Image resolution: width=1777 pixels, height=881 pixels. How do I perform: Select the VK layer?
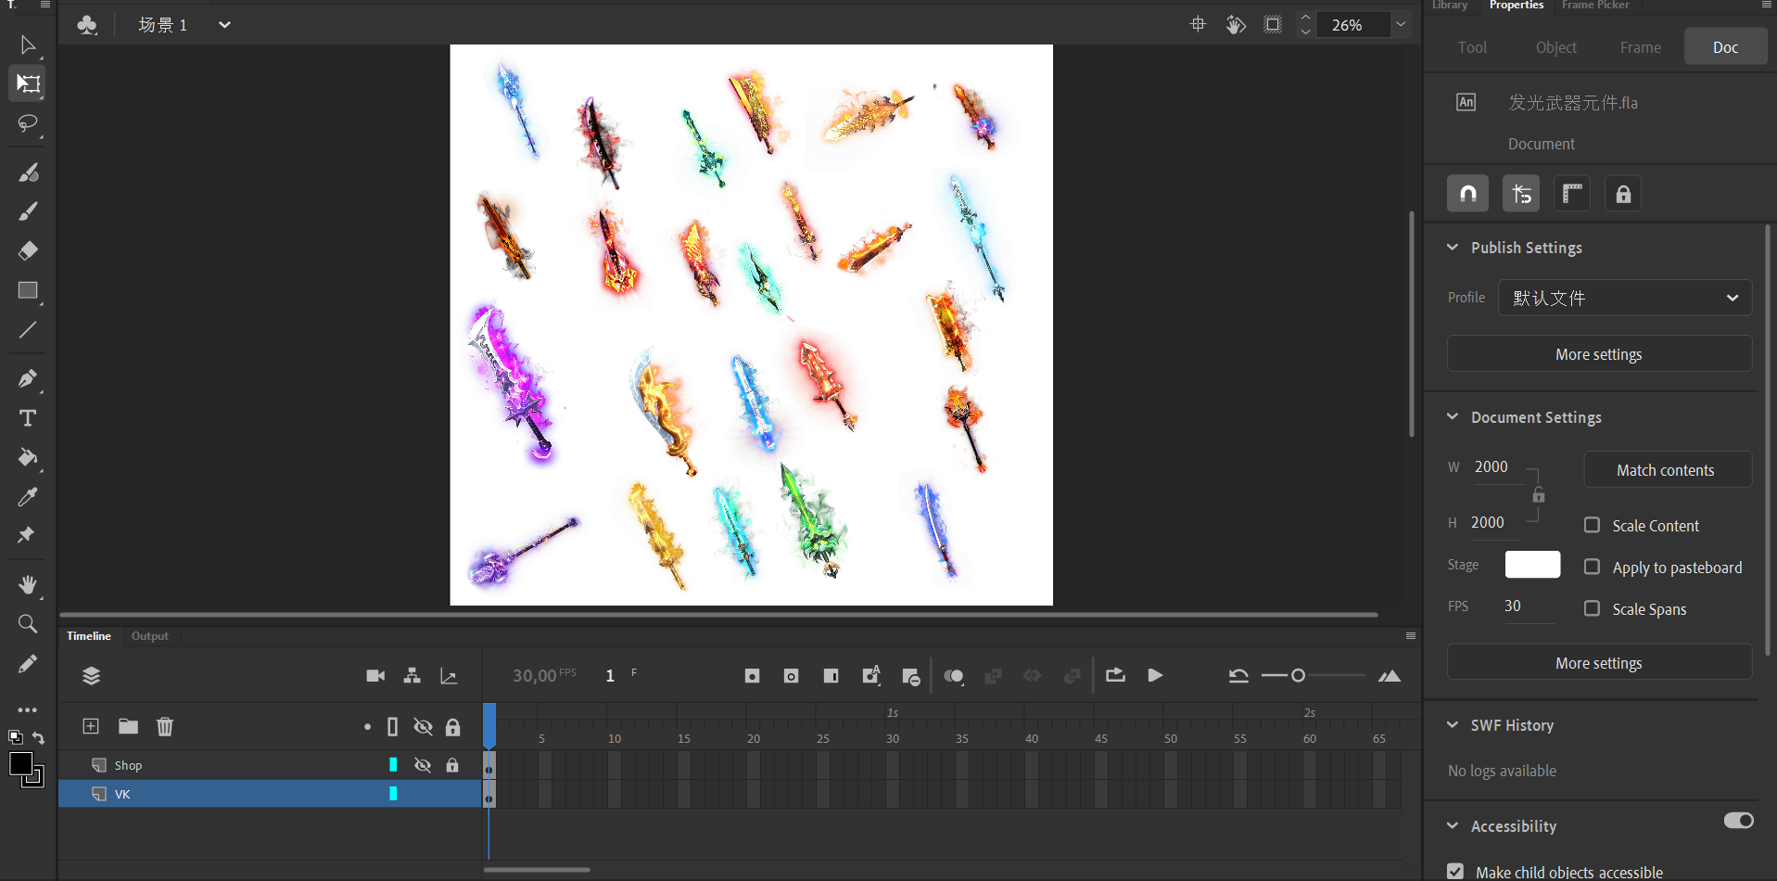pos(122,794)
